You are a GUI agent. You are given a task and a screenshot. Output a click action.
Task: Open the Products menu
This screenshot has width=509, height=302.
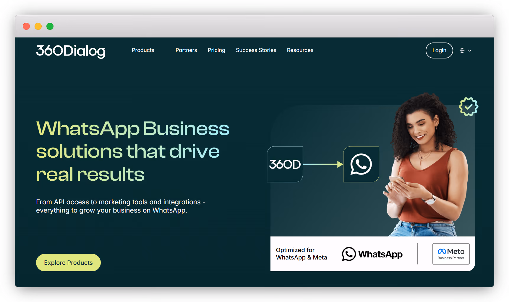pyautogui.click(x=143, y=50)
